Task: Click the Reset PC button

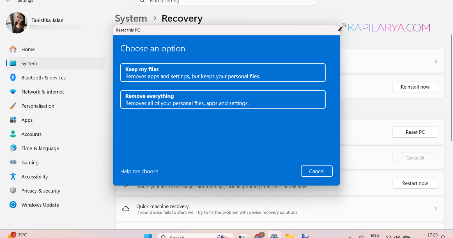Action: 415,132
